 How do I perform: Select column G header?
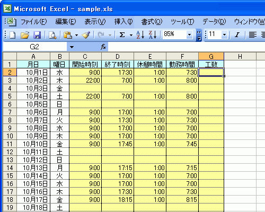[211, 56]
